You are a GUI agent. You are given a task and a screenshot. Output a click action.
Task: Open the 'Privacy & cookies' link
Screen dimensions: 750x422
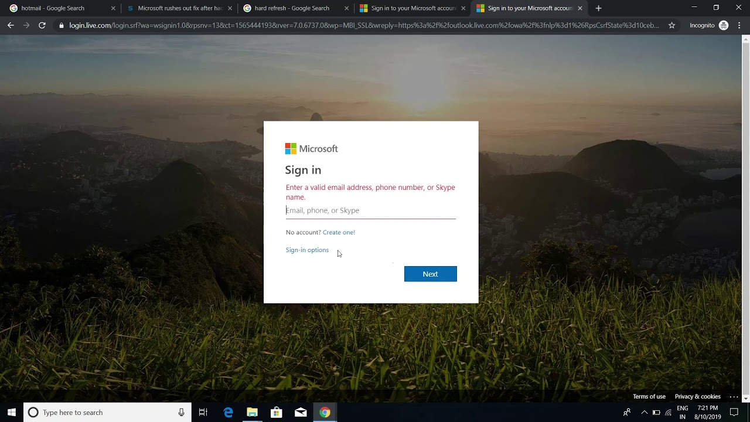click(x=697, y=397)
